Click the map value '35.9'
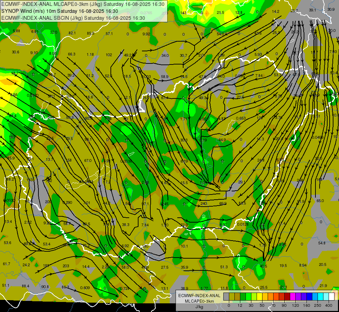Image resolution: width=339 pixels, height=312 pixels. pyautogui.click(x=185, y=267)
